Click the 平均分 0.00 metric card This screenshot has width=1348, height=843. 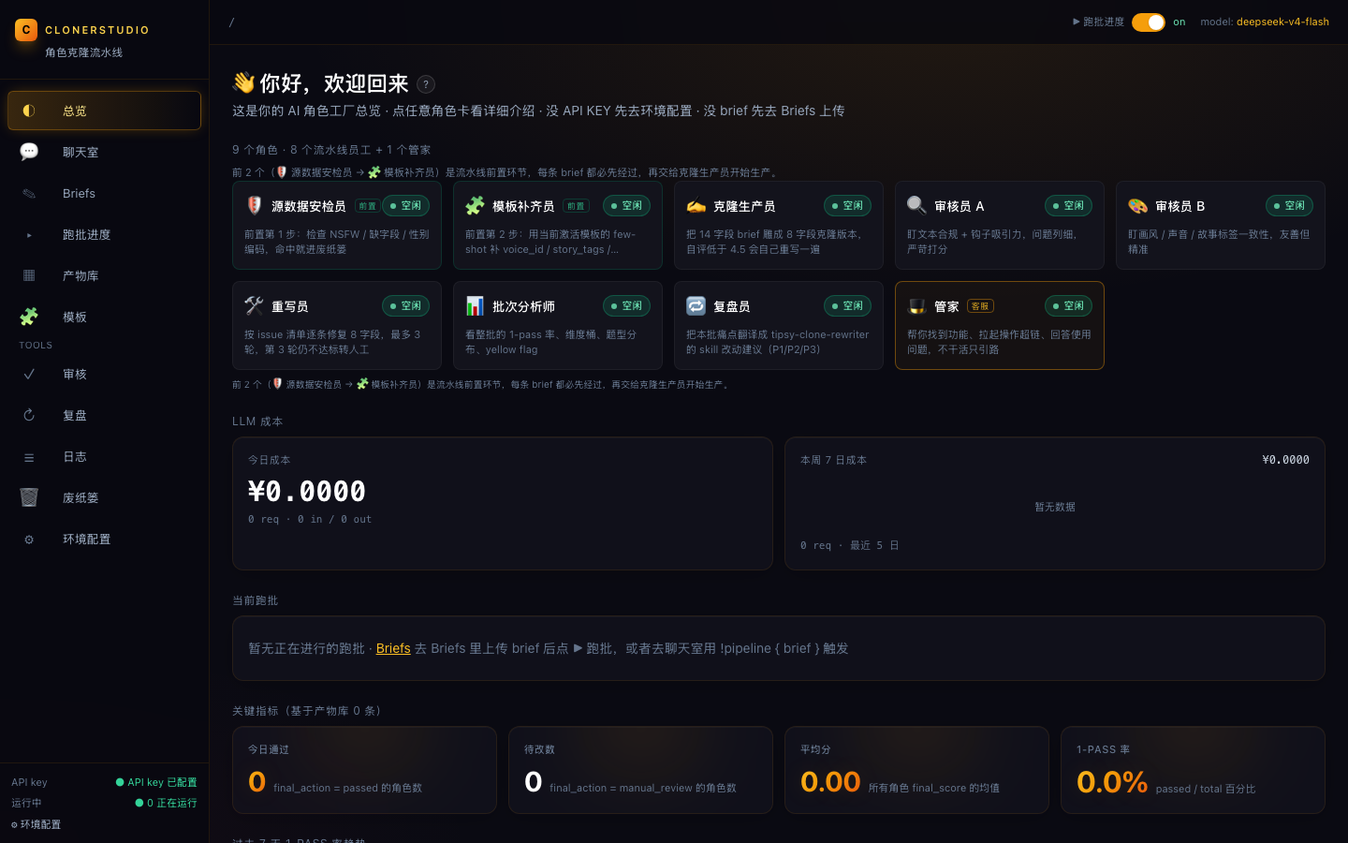point(916,770)
